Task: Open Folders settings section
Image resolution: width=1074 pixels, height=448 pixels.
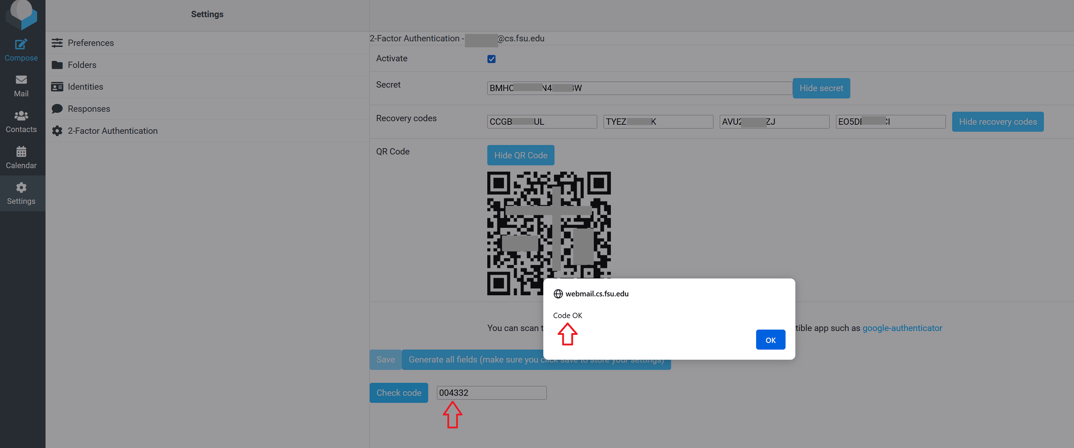Action: (207, 65)
